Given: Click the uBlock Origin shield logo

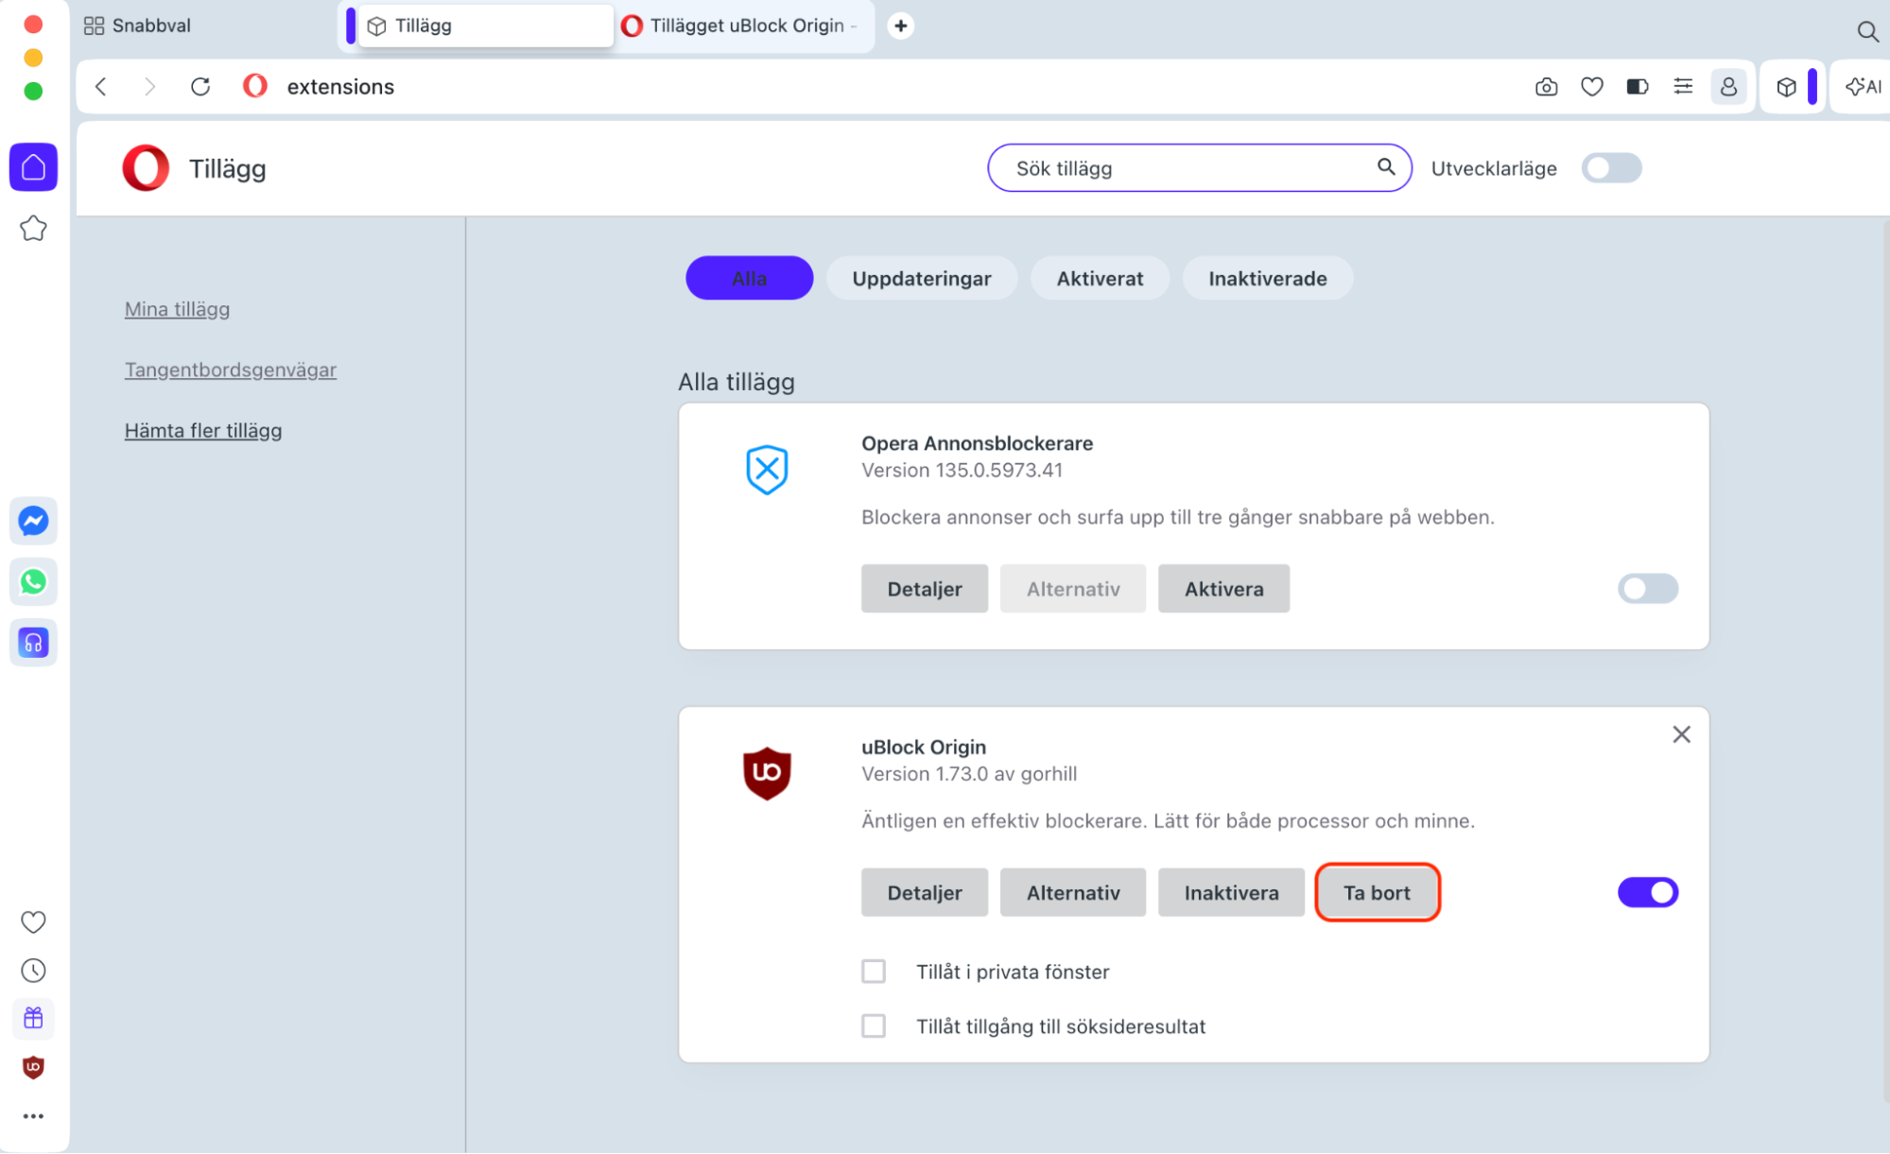Looking at the screenshot, I should pyautogui.click(x=767, y=773).
